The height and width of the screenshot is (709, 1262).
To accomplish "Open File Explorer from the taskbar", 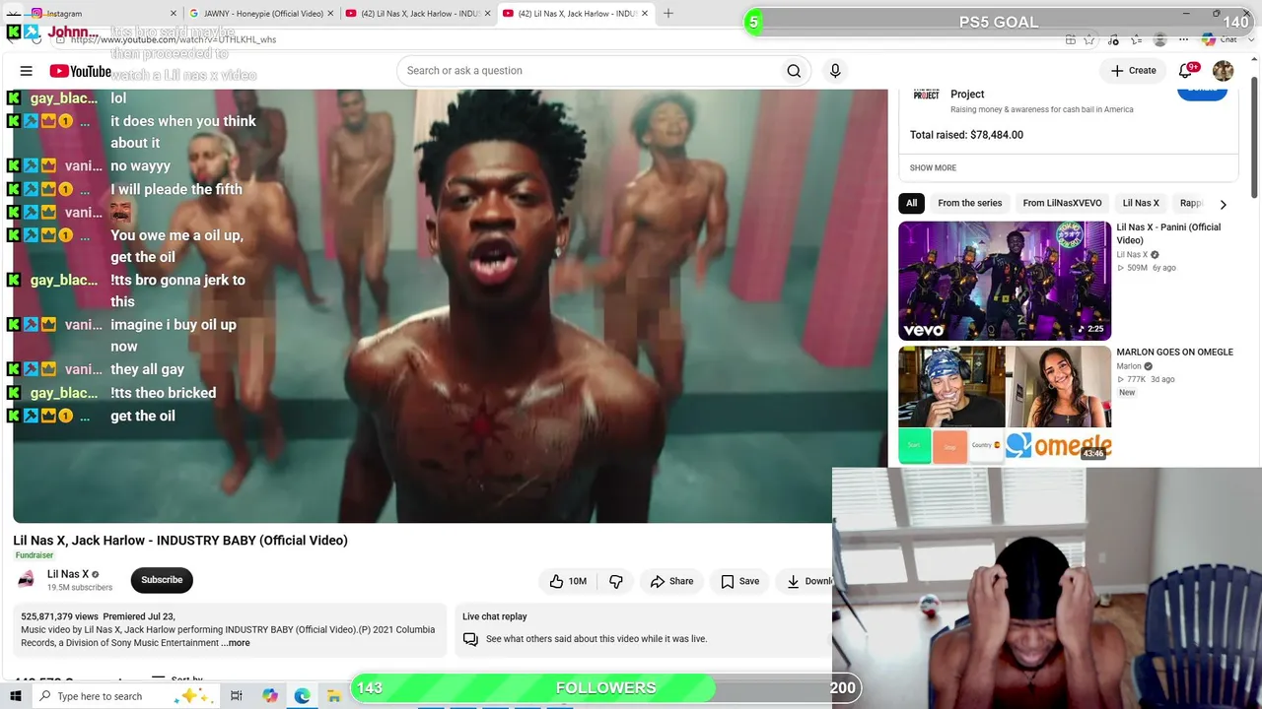I will [x=334, y=696].
